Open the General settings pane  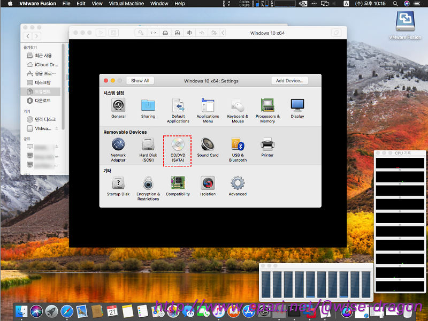[x=118, y=109]
